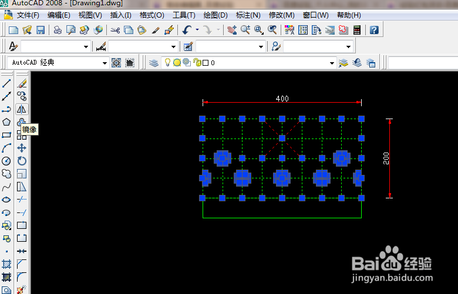
Task: Select the Trim tool
Action: coord(22,200)
